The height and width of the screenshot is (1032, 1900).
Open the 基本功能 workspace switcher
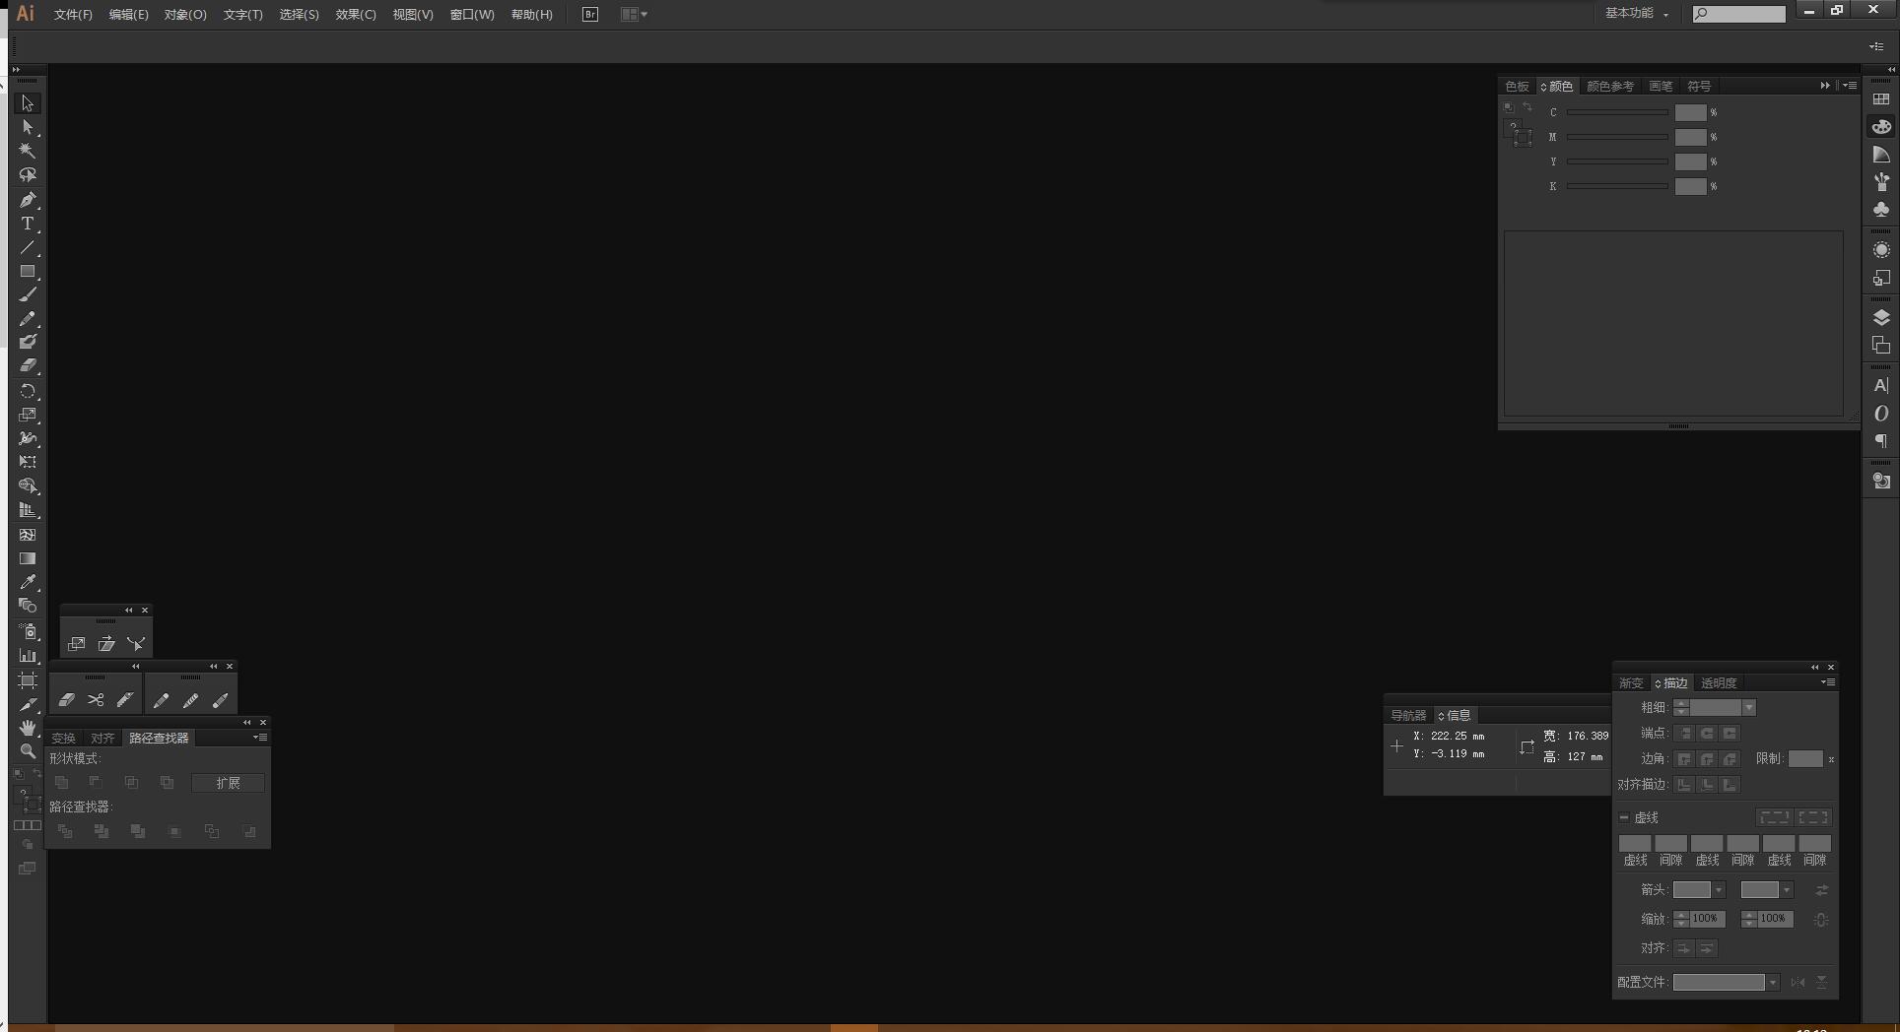point(1636,14)
